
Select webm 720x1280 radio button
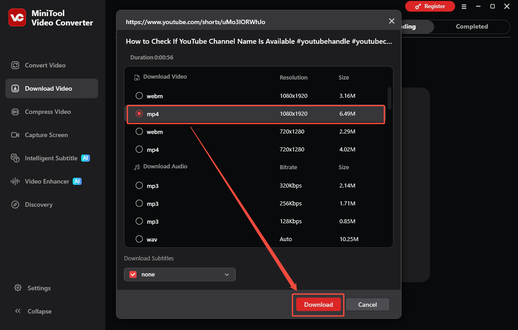click(139, 131)
